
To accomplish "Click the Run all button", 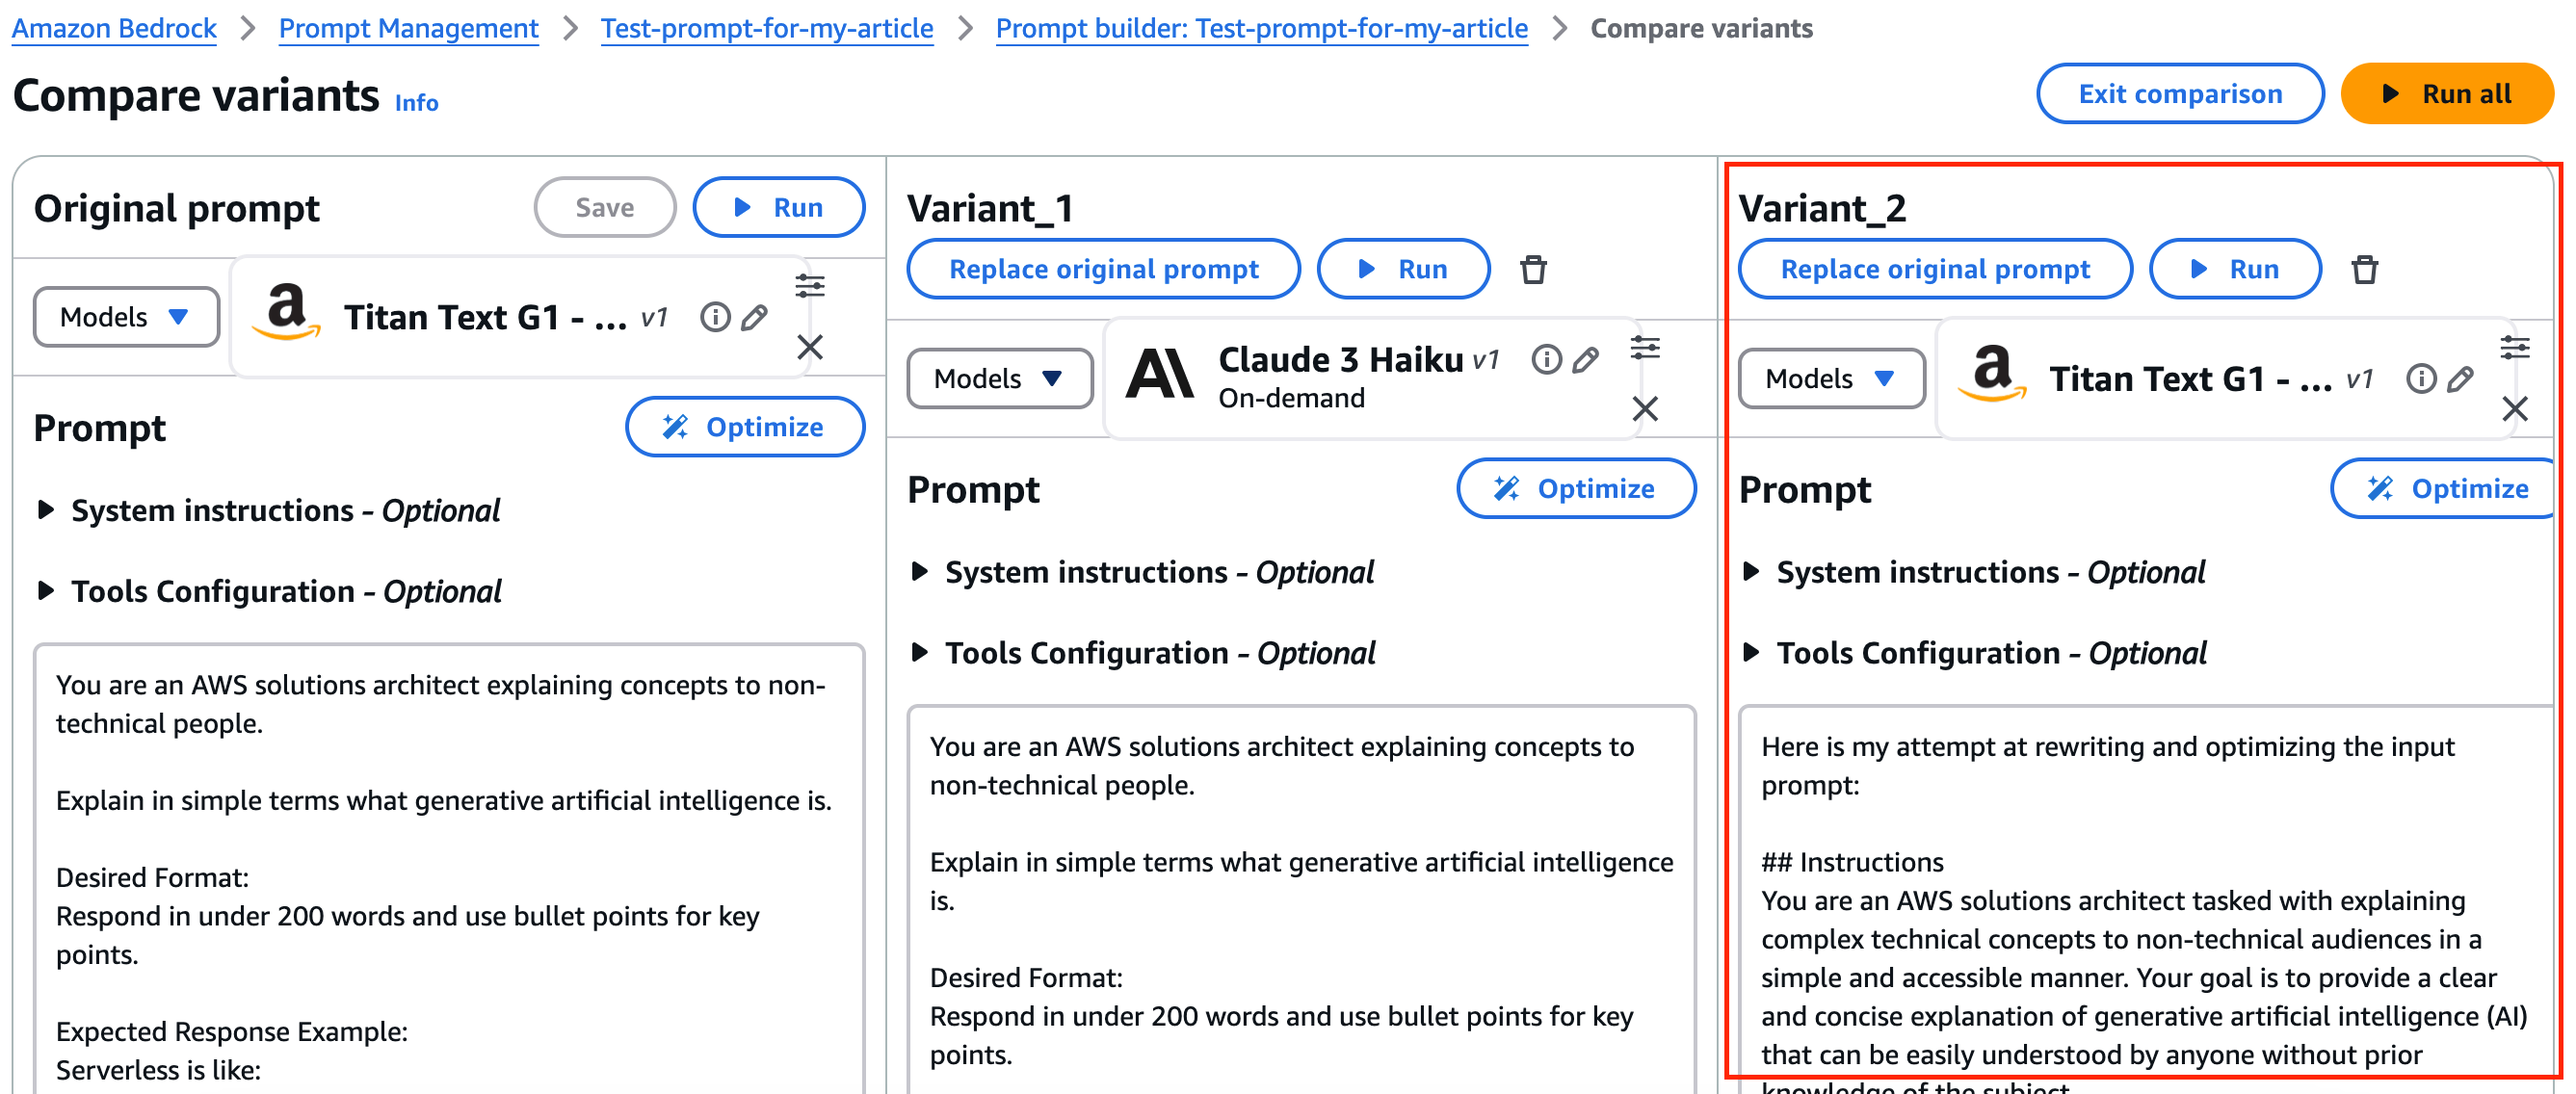I will (x=2446, y=94).
